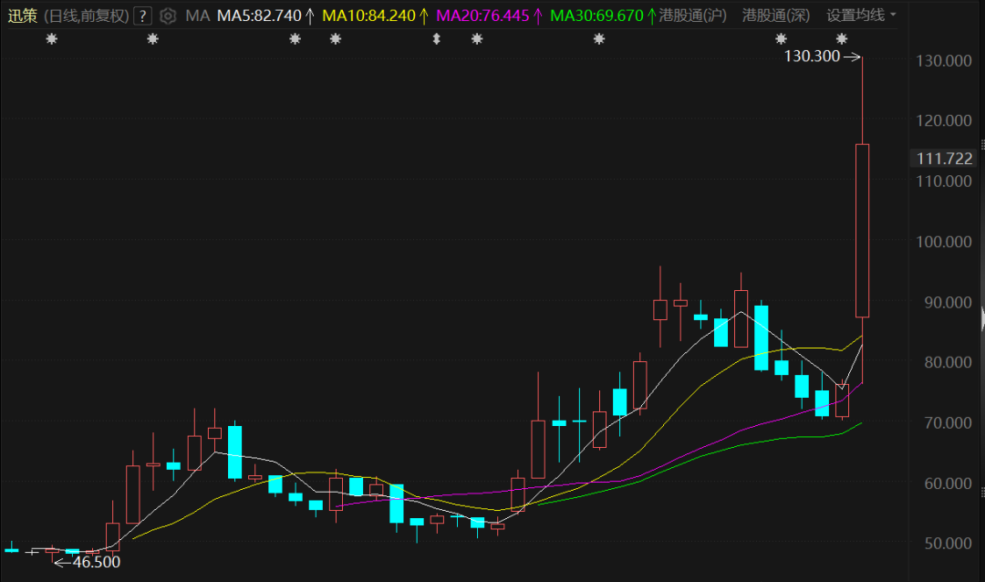Click the second event marker star icon
The image size is (985, 582).
(x=152, y=38)
